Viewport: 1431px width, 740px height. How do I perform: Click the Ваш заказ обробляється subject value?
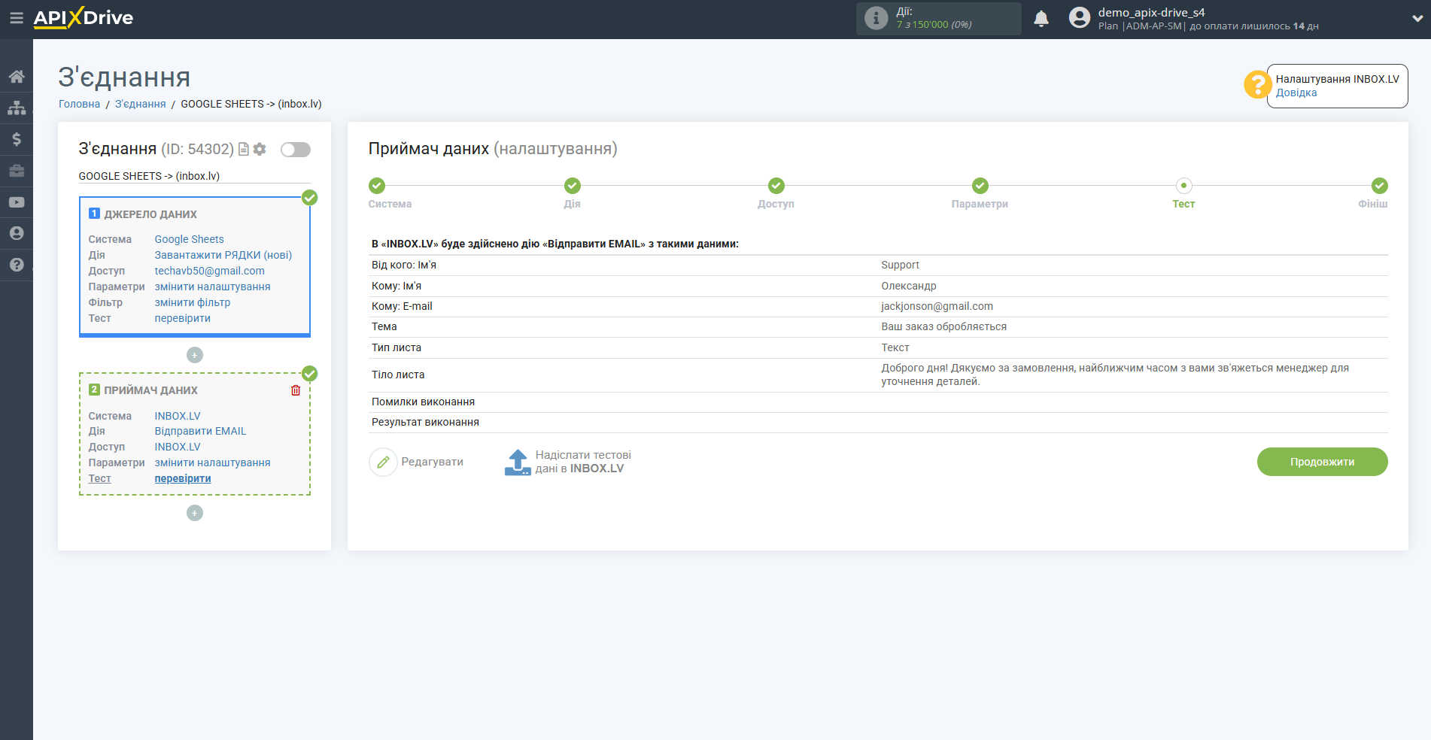tap(943, 326)
